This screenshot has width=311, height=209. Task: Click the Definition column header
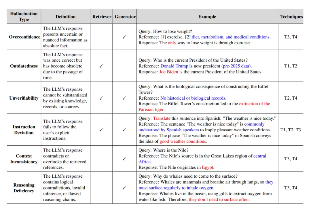65,17
